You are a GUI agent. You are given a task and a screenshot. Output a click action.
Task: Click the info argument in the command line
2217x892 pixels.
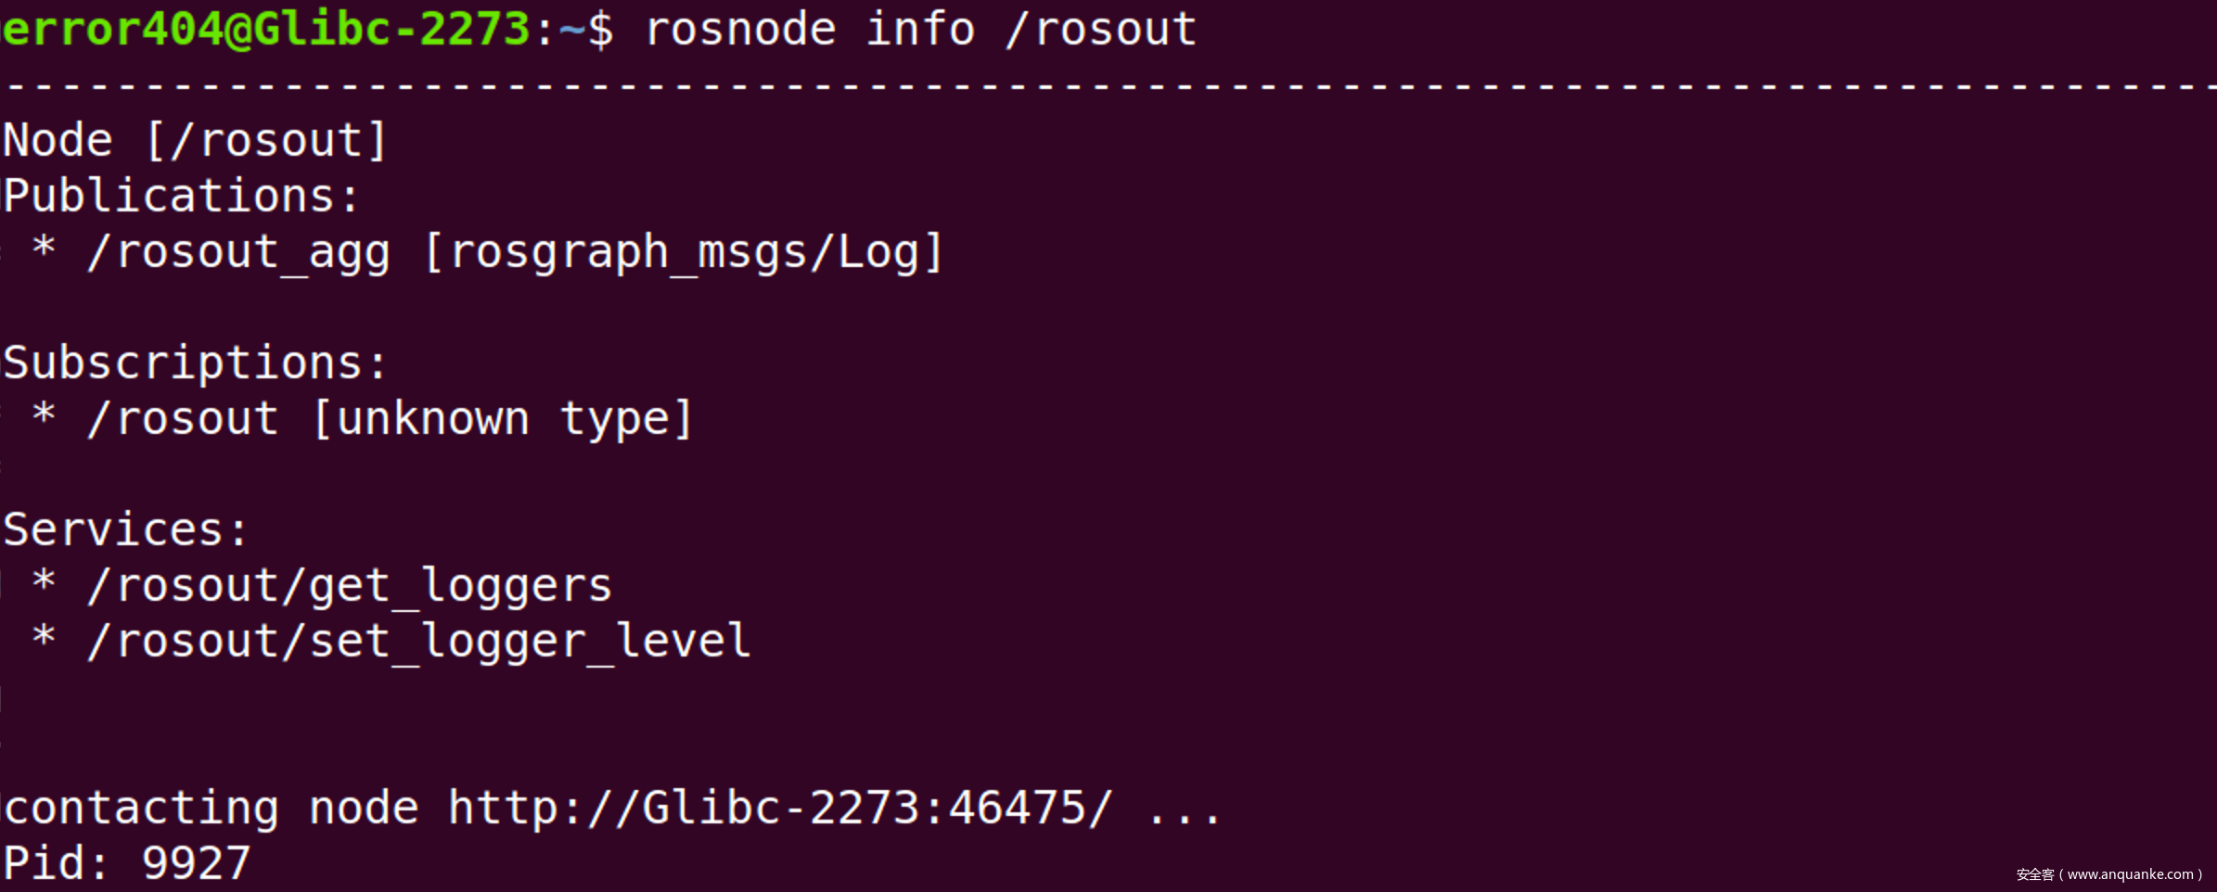coord(920,30)
